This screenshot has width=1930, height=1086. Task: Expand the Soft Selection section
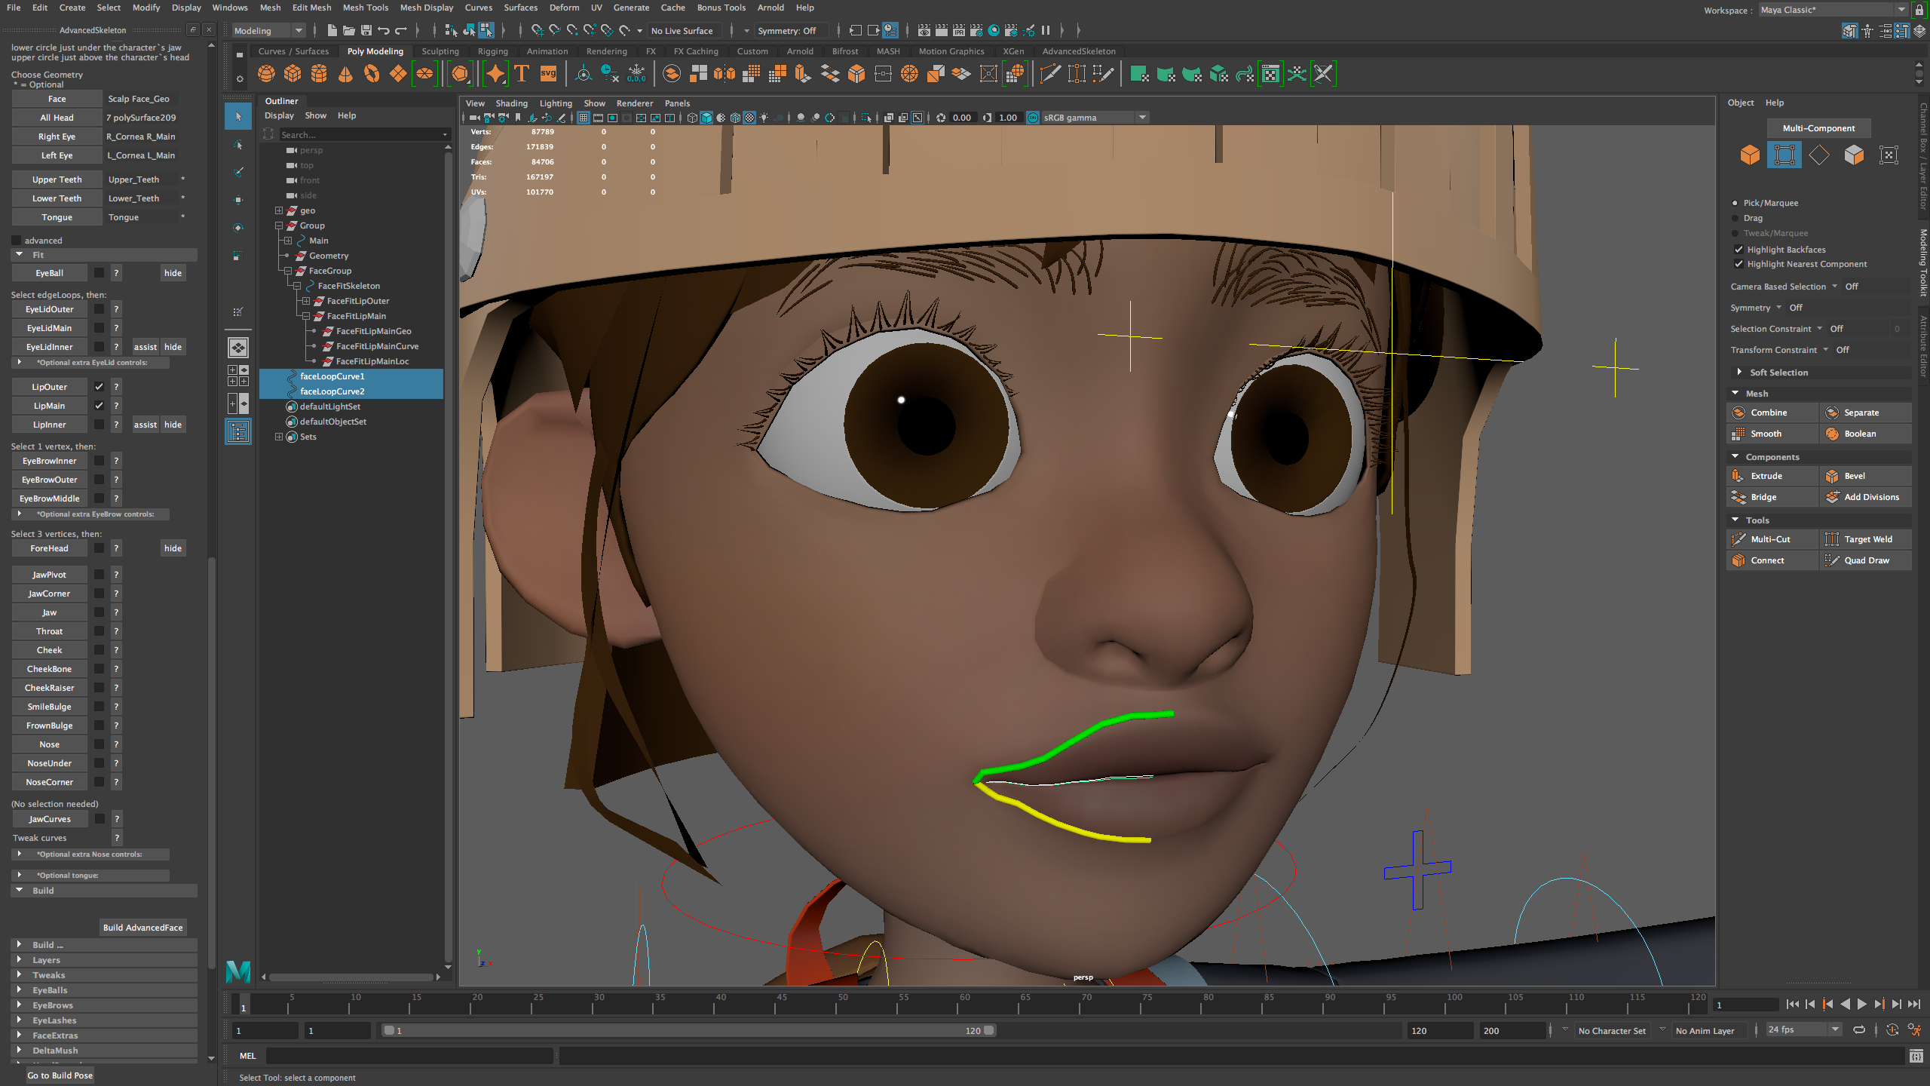point(1739,373)
